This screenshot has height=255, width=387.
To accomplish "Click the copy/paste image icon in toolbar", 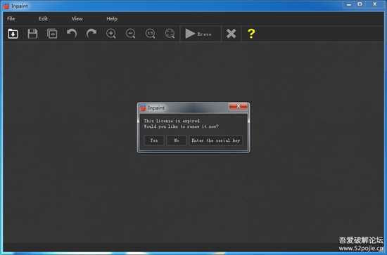I will [52, 34].
